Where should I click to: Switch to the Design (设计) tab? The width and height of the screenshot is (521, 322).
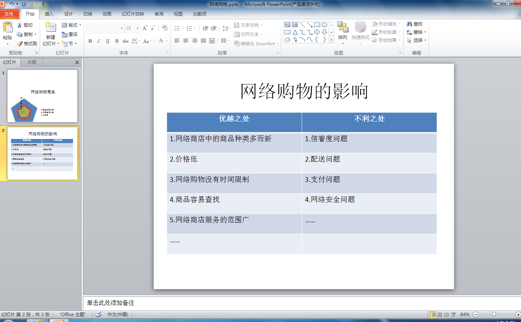68,14
